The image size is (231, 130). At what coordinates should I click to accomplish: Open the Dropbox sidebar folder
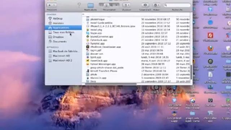tap(58, 37)
